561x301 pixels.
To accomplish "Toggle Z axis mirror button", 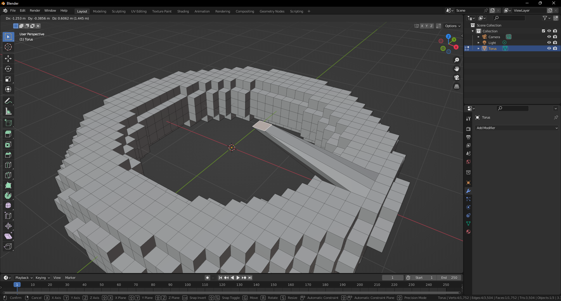I will tap(431, 26).
